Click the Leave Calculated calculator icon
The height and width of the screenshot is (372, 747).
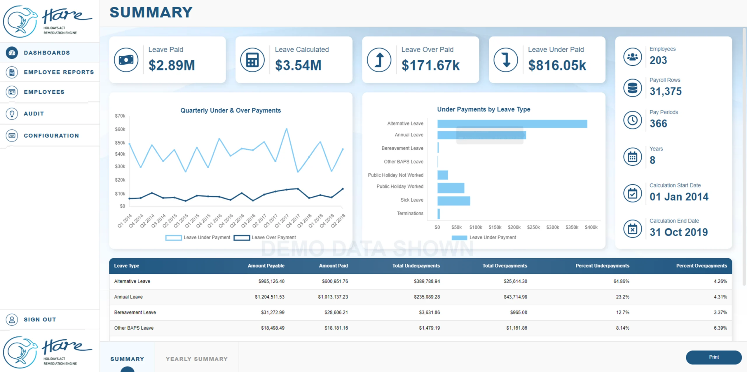tap(252, 60)
